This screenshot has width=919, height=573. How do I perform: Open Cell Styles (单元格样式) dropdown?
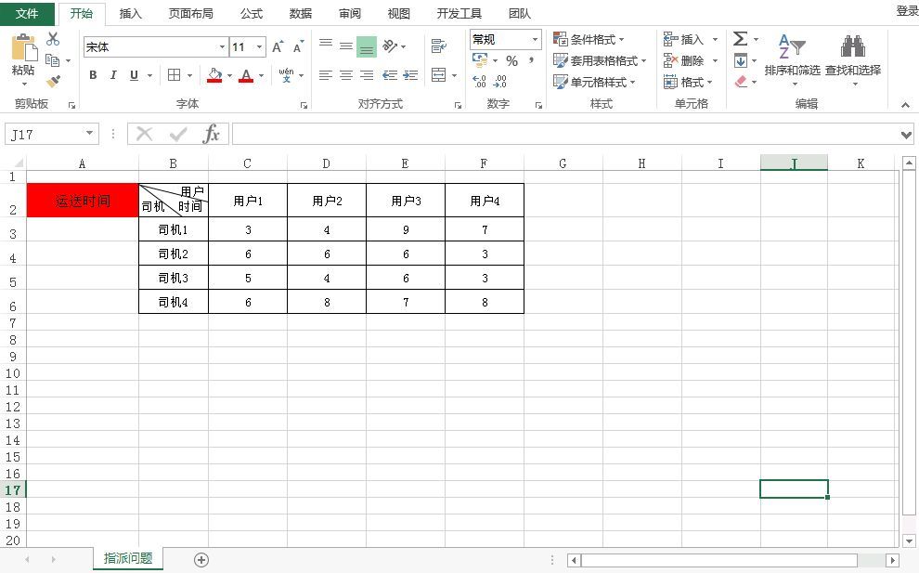(594, 82)
